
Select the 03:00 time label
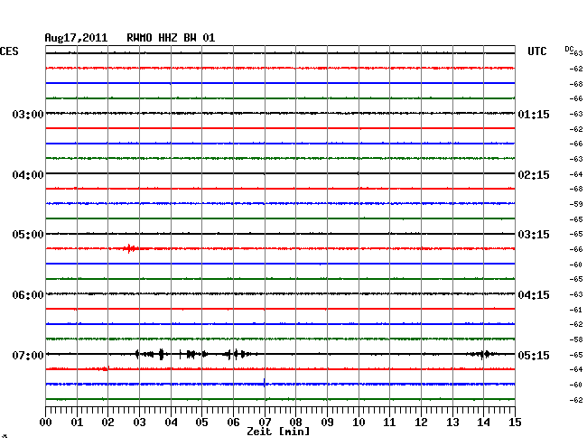tap(28, 114)
